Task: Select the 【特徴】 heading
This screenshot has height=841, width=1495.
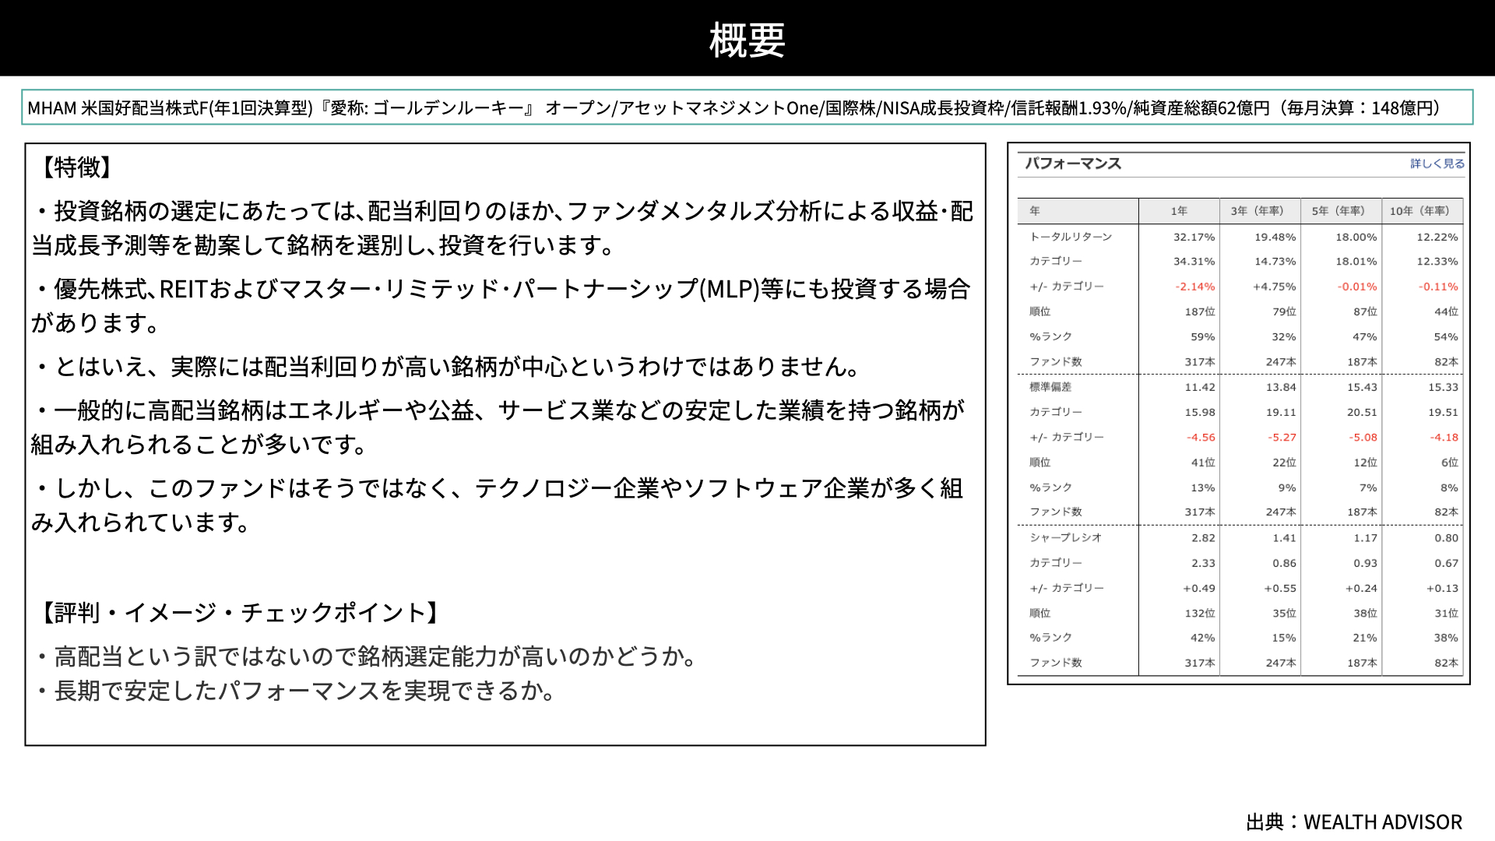Action: tap(76, 167)
